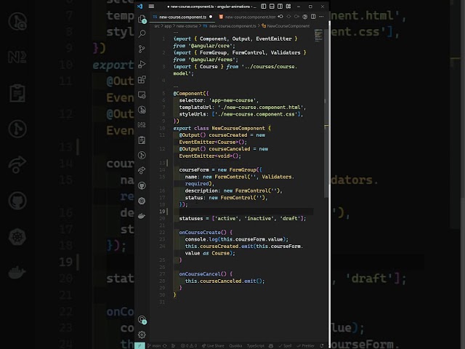Open the hamburger application menu
Viewport: 465px width, 349px height.
click(151, 7)
